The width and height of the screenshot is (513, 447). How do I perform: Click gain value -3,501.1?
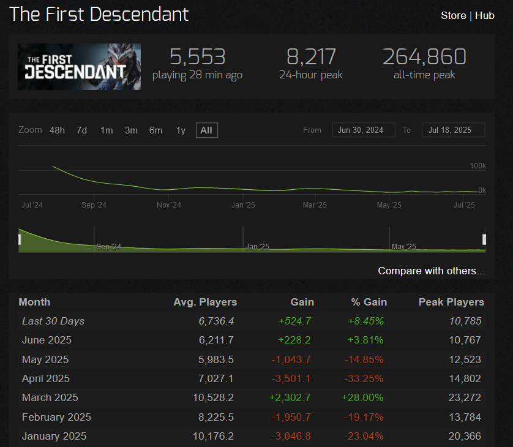tap(291, 378)
